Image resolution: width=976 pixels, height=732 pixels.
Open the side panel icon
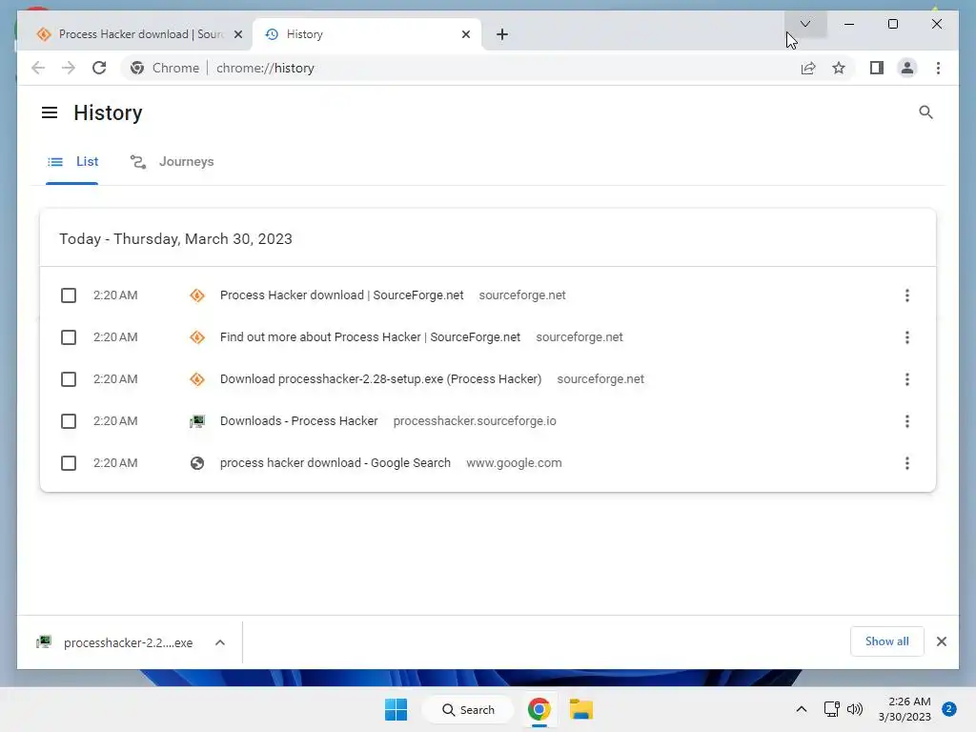coord(877,68)
